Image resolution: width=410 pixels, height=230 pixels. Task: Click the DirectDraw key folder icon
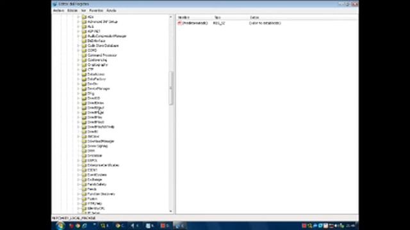tap(84, 103)
